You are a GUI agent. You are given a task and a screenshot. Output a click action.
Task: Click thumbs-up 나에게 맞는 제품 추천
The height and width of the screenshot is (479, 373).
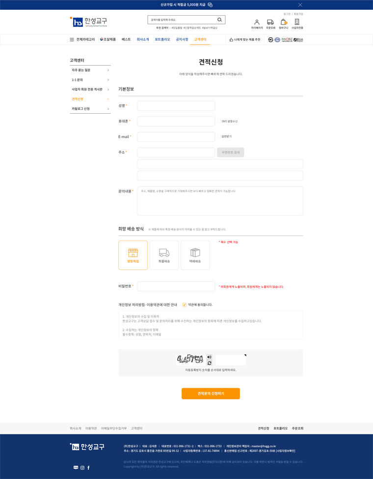(244, 40)
